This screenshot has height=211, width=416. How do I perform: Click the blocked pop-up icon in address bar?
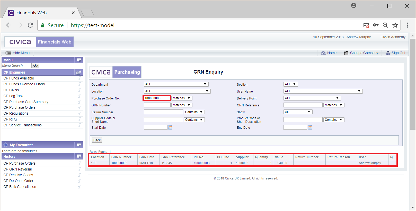(x=366, y=25)
